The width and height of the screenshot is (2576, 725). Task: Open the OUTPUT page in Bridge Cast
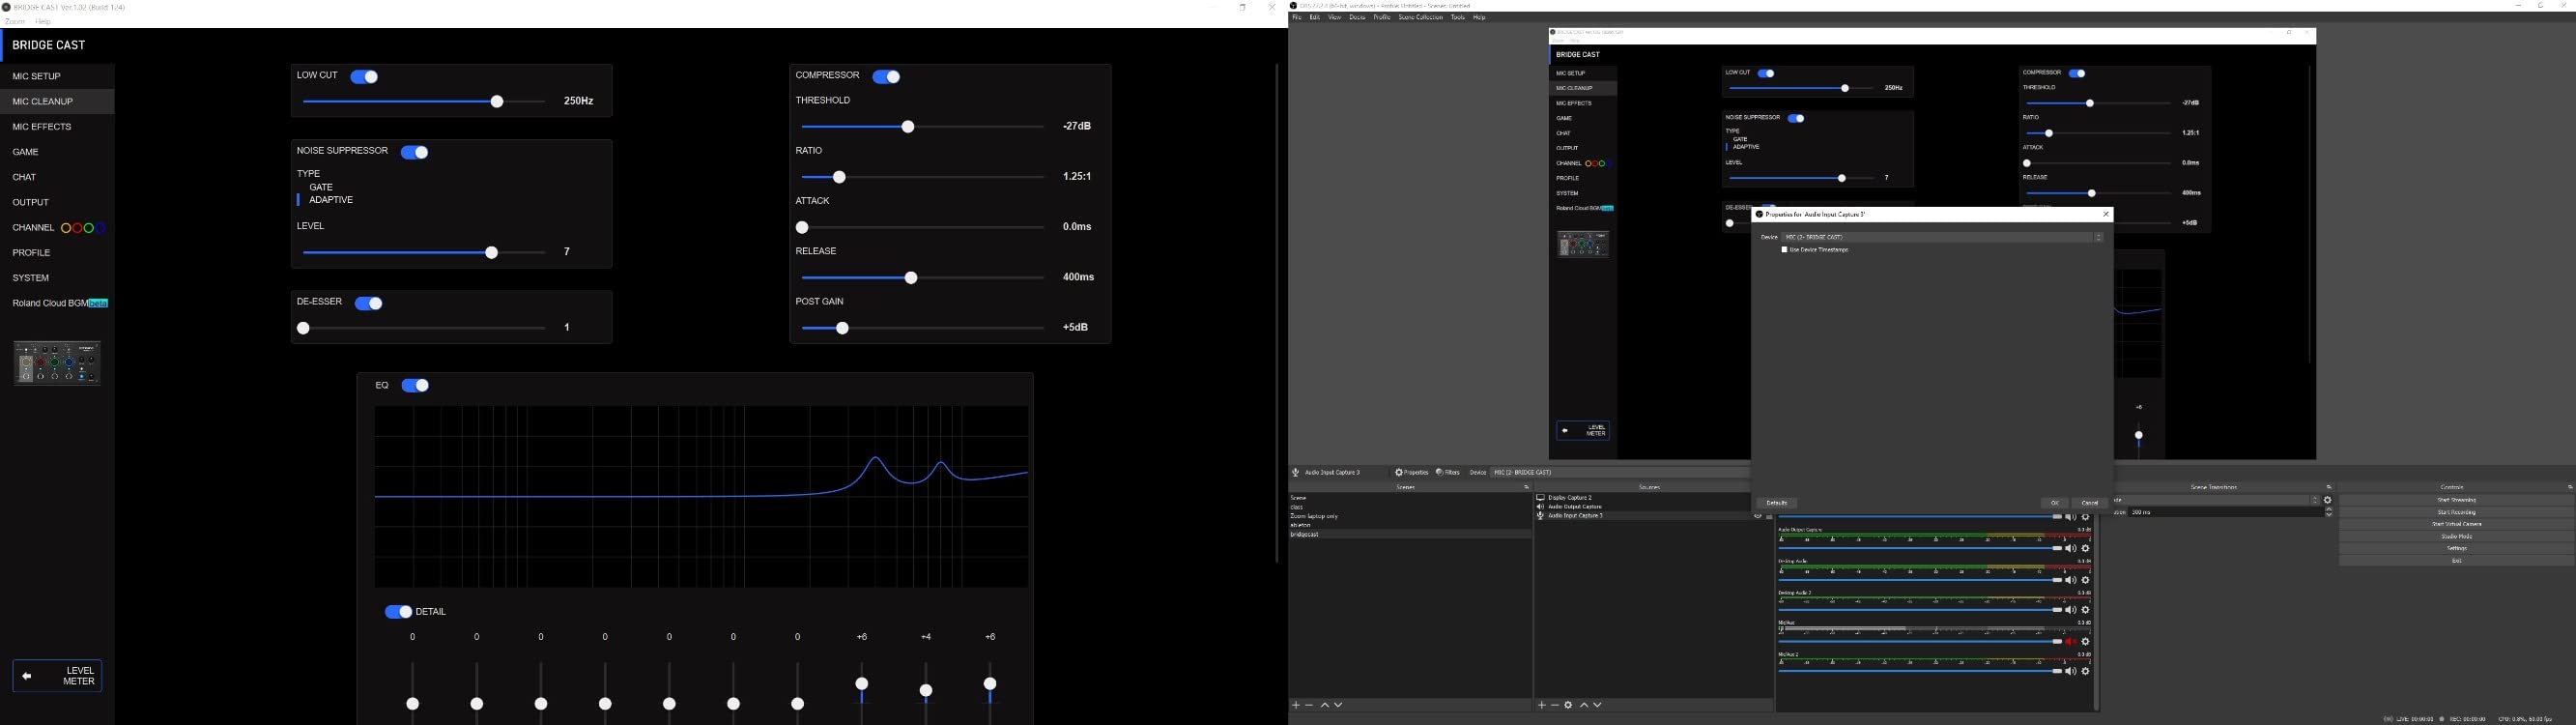(x=57, y=202)
